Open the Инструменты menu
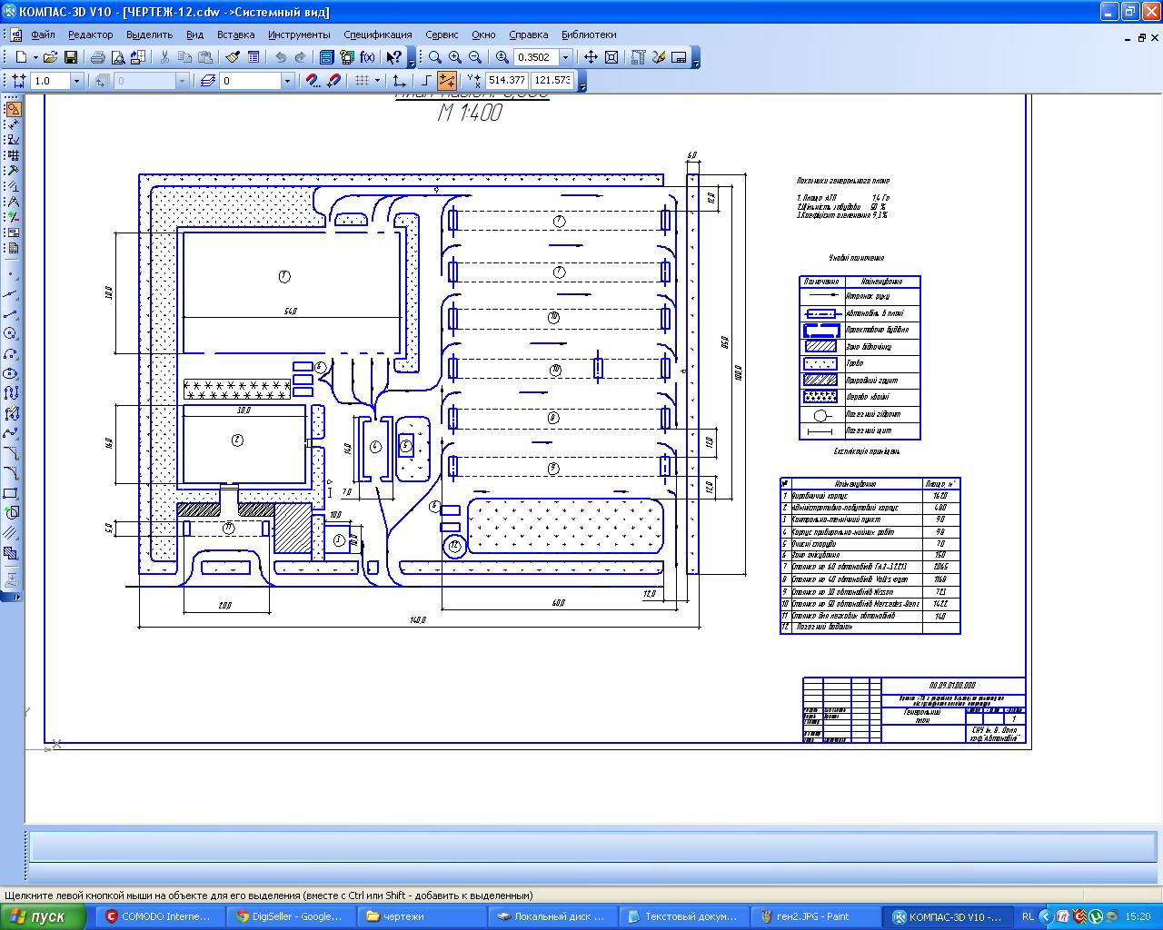Viewport: 1163px width, 930px height. click(299, 35)
